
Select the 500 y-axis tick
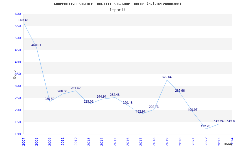(x=18, y=38)
